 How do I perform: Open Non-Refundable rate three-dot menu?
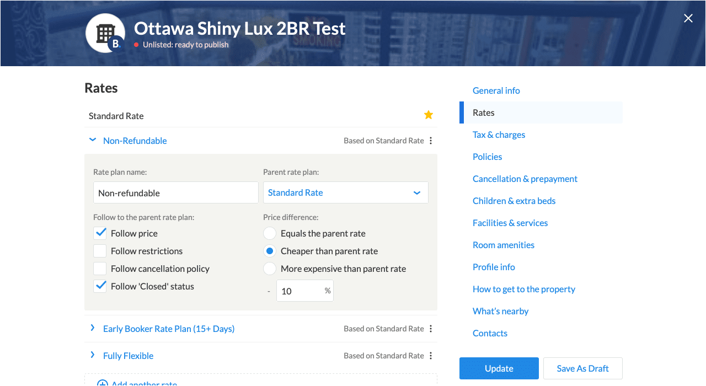pos(431,141)
